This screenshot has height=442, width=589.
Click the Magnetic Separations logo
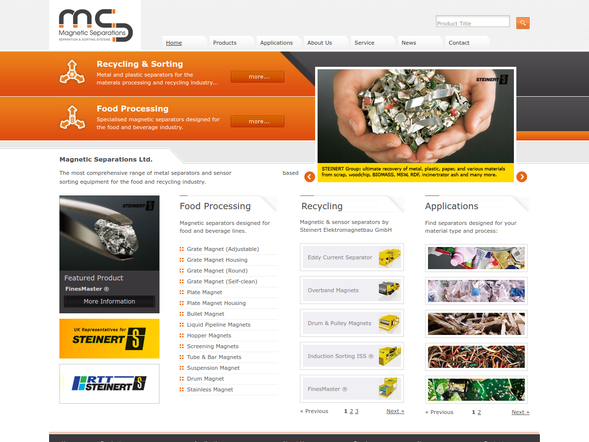(95, 26)
